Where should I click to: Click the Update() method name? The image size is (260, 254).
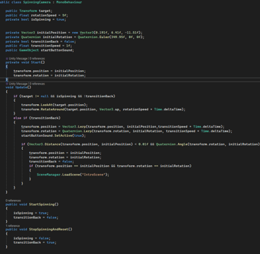tap(21, 87)
